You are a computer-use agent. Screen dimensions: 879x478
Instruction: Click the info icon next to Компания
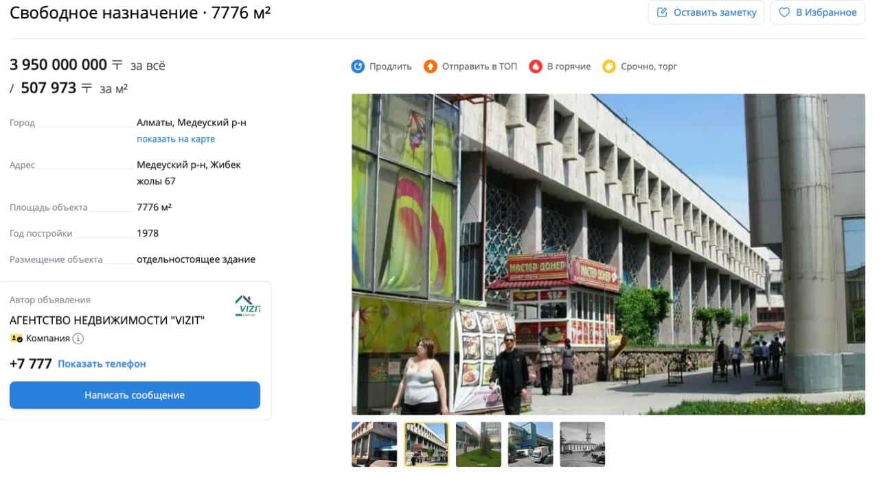78,339
